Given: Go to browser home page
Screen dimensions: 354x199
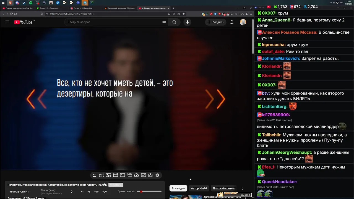Looking at the screenshot, I should point(15,14).
